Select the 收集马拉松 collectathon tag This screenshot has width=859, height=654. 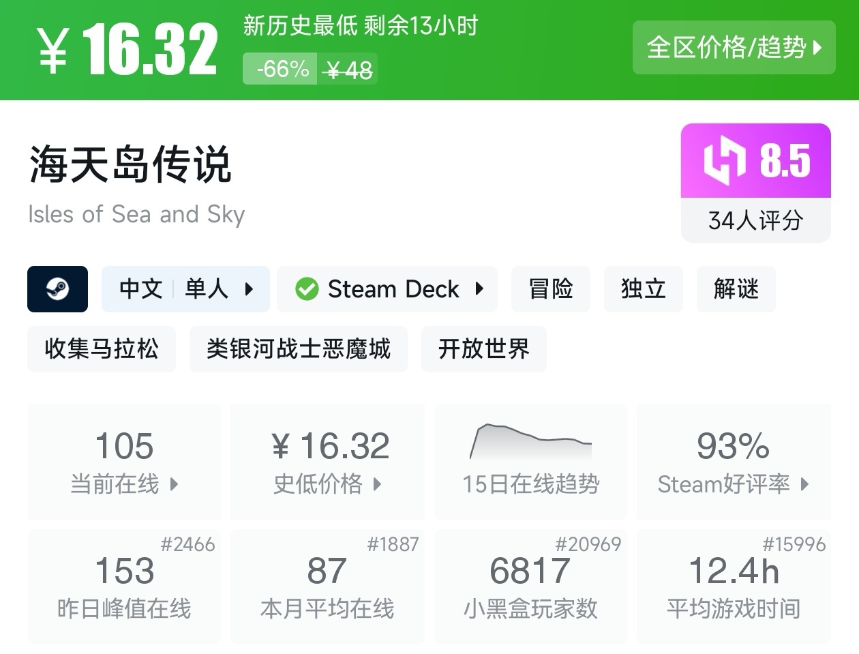tap(102, 349)
